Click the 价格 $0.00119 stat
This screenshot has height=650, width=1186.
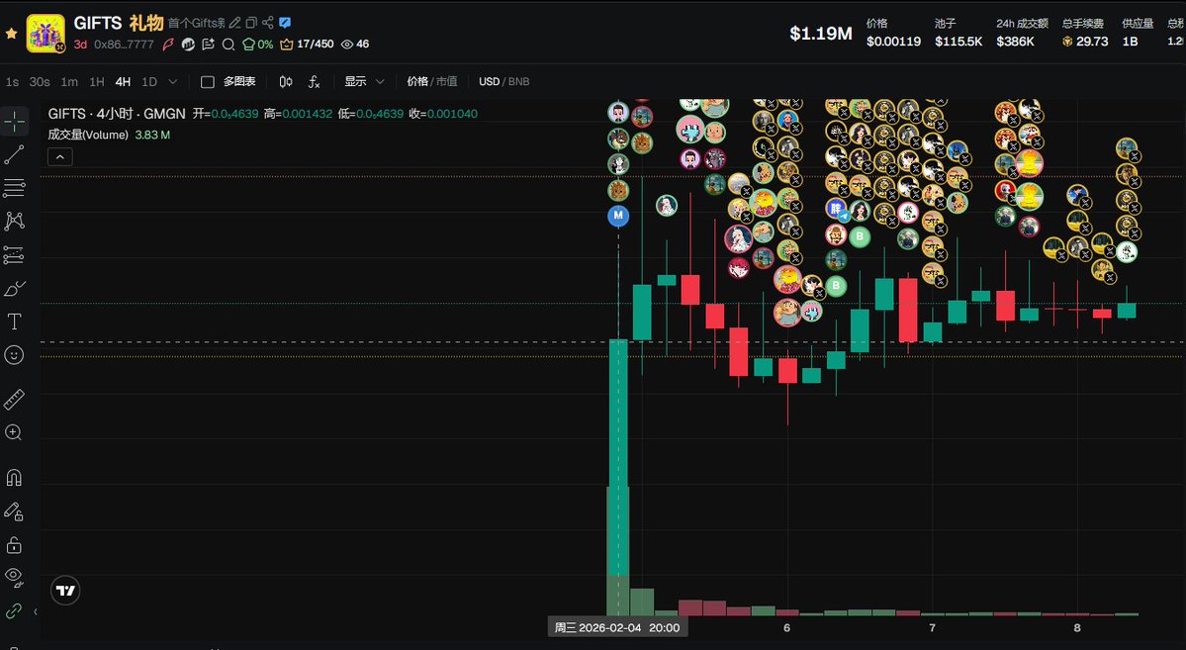coord(893,33)
